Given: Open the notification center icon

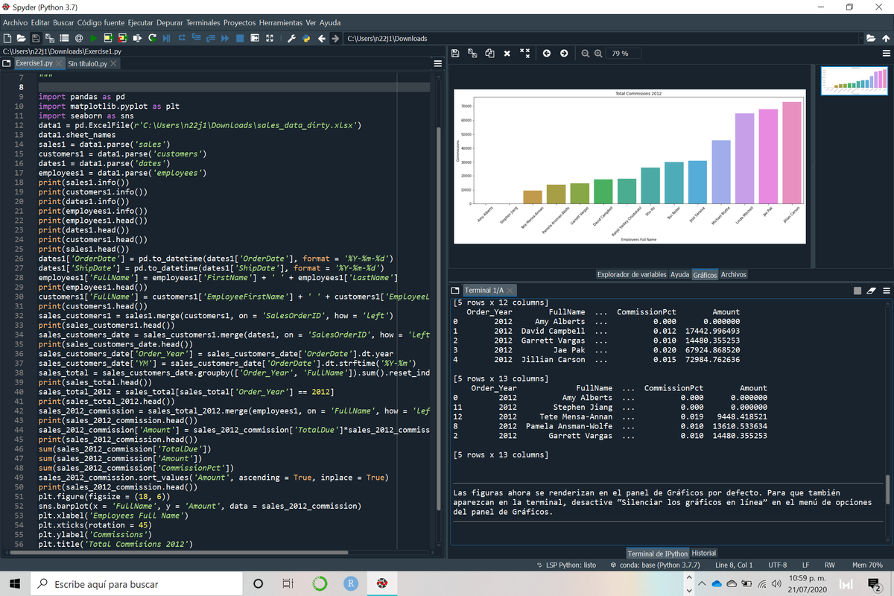Looking at the screenshot, I should [874, 583].
